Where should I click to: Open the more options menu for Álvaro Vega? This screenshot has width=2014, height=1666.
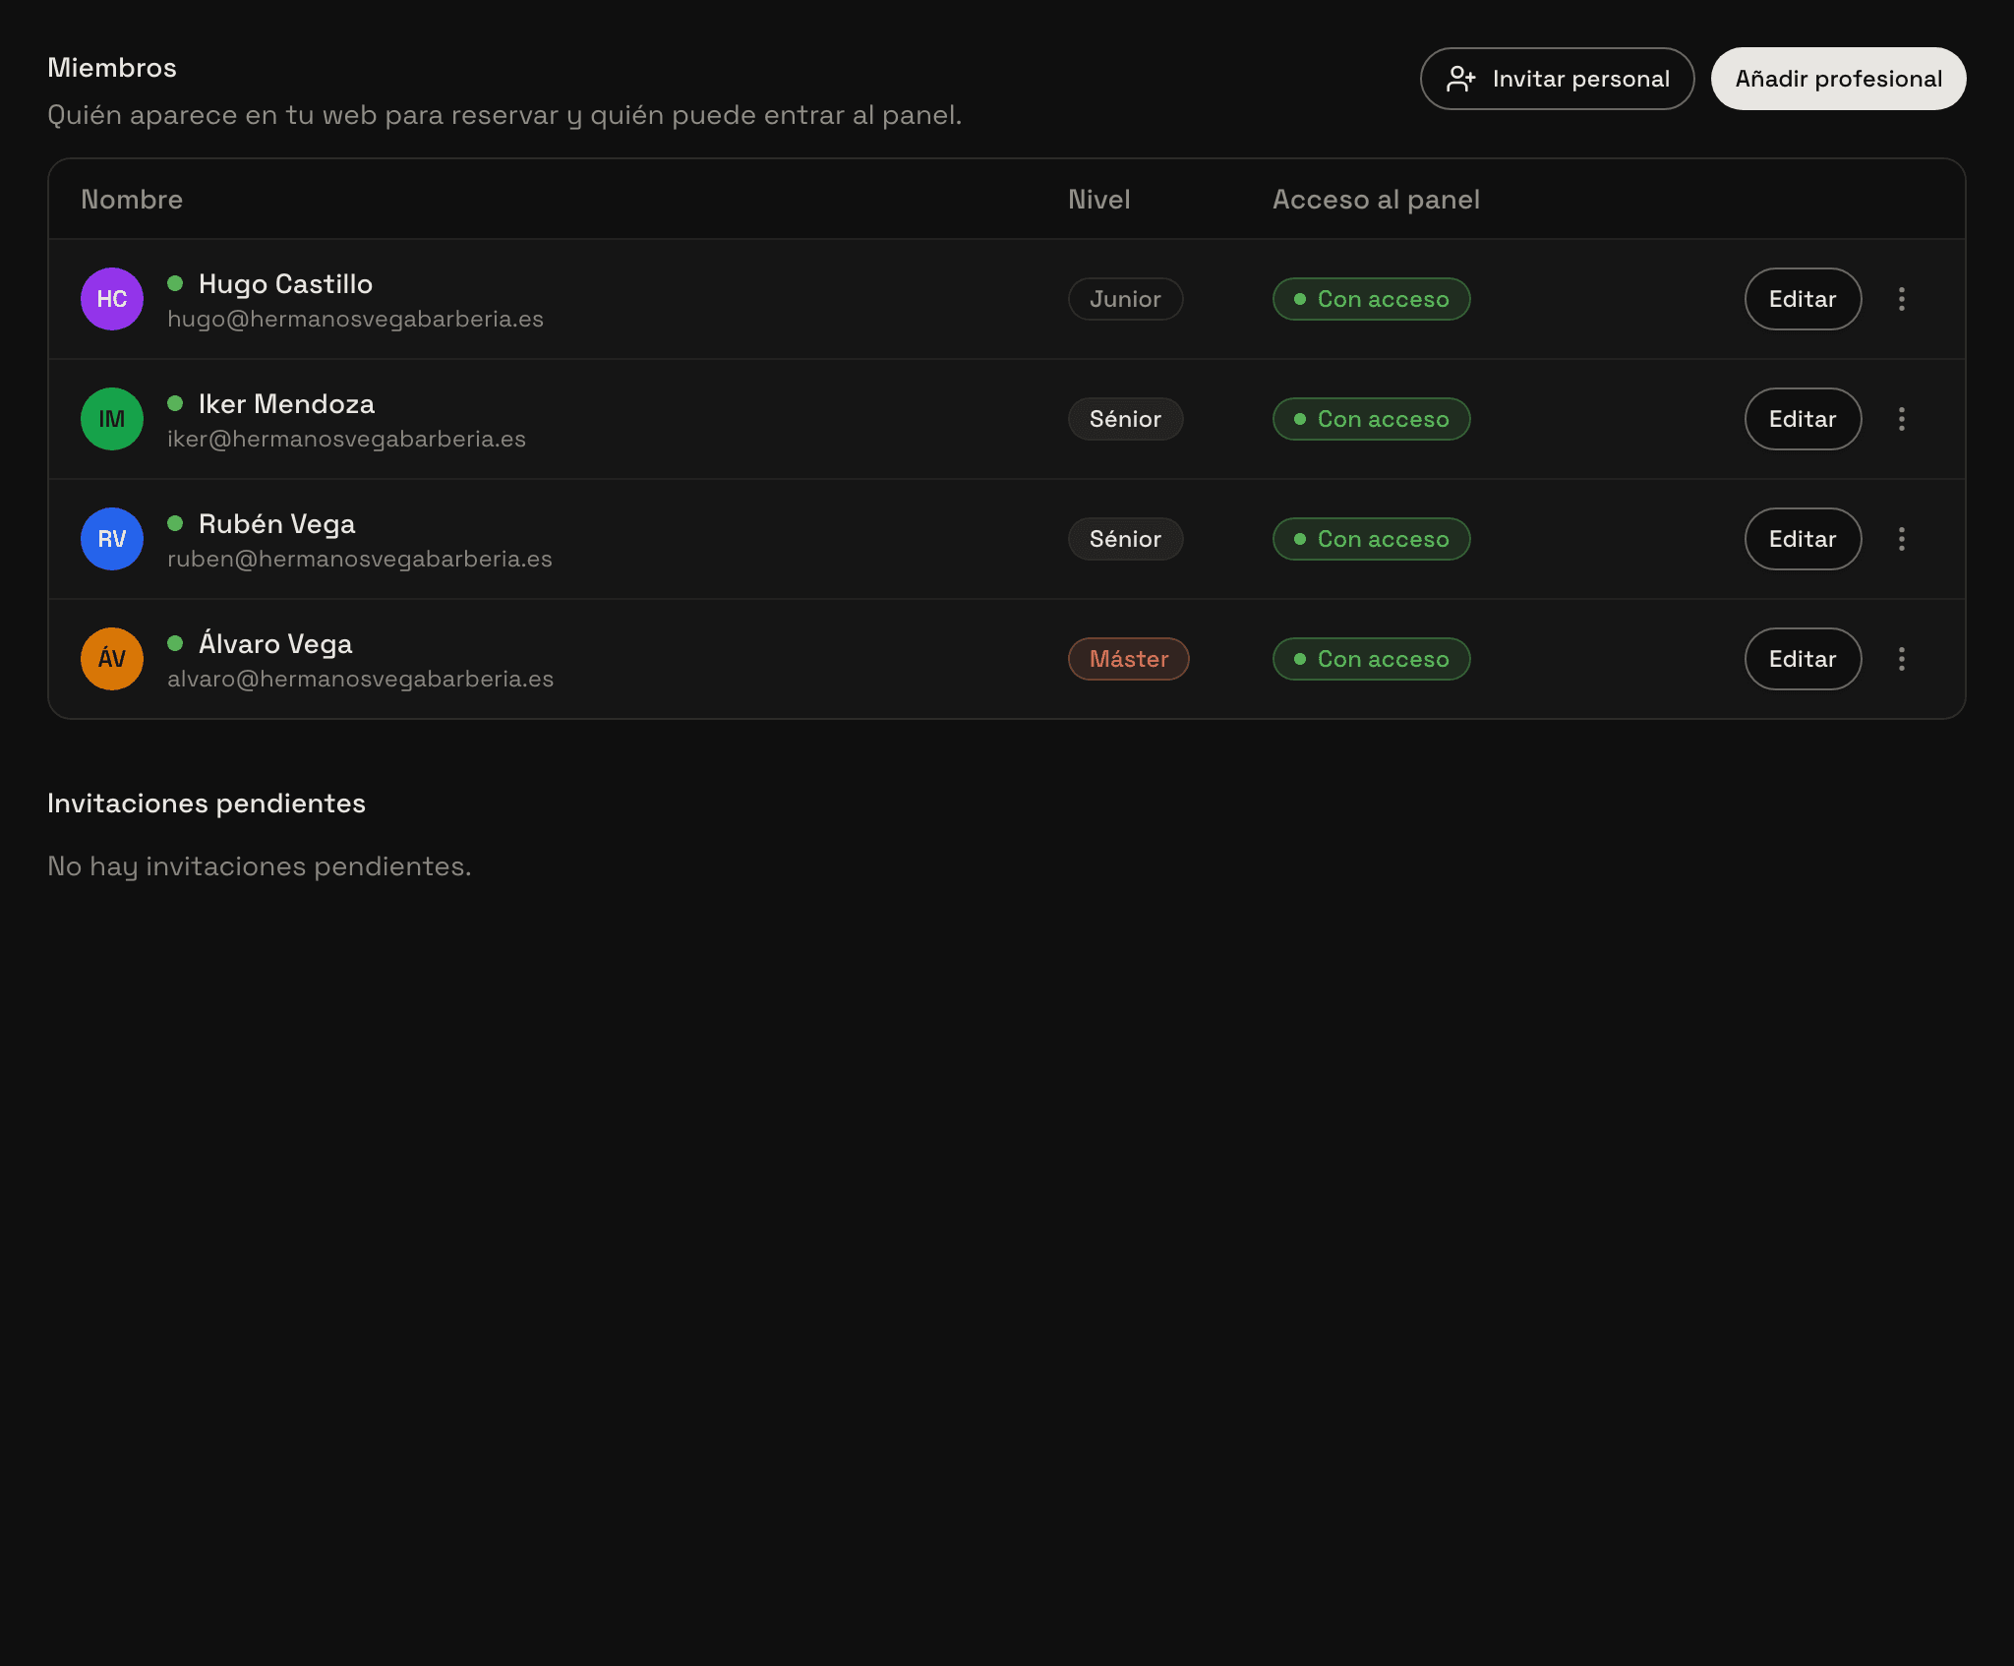click(1901, 659)
